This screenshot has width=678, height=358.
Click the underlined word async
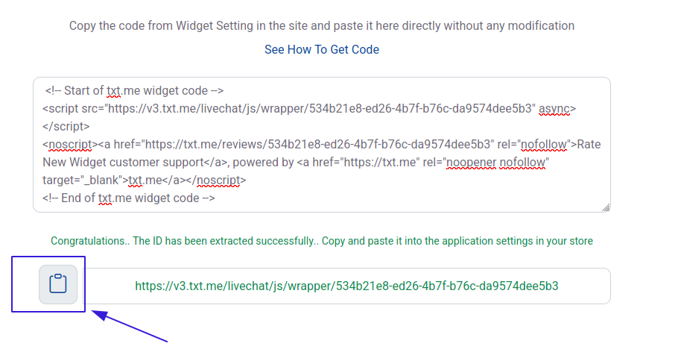554,109
